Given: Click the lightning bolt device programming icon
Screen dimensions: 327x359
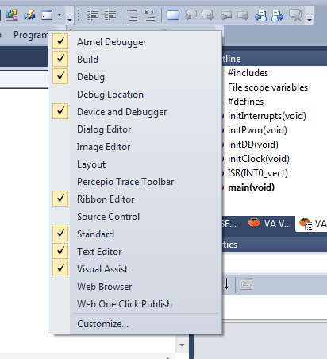Looking at the screenshot, I should click(29, 15).
